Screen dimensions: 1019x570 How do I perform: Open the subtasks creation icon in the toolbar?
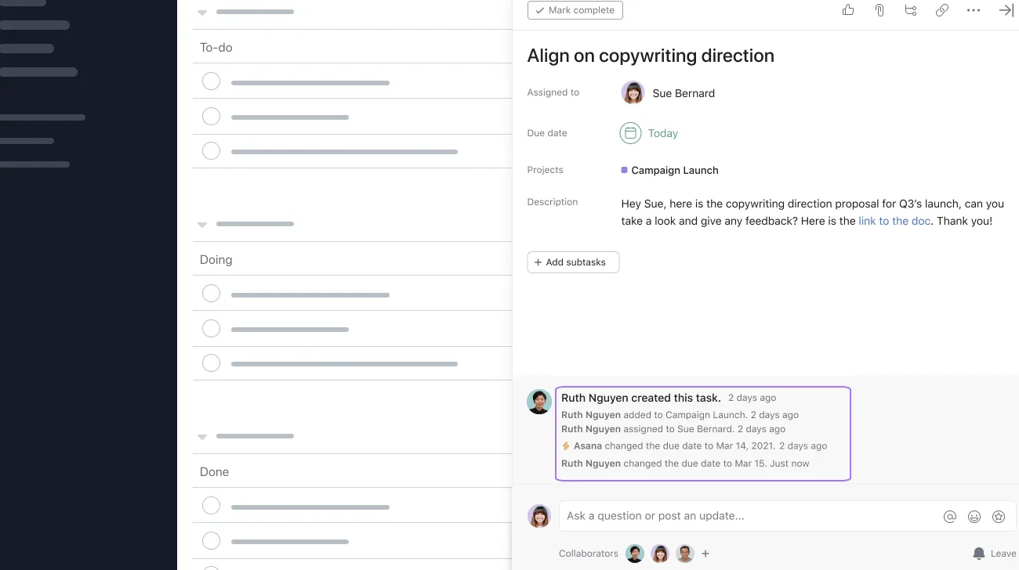tap(911, 10)
